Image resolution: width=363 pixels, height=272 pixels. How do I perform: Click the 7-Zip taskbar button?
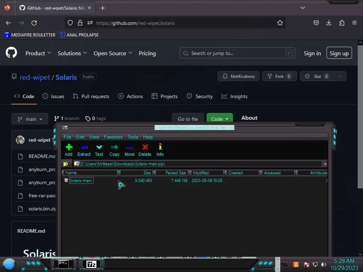(x=91, y=264)
